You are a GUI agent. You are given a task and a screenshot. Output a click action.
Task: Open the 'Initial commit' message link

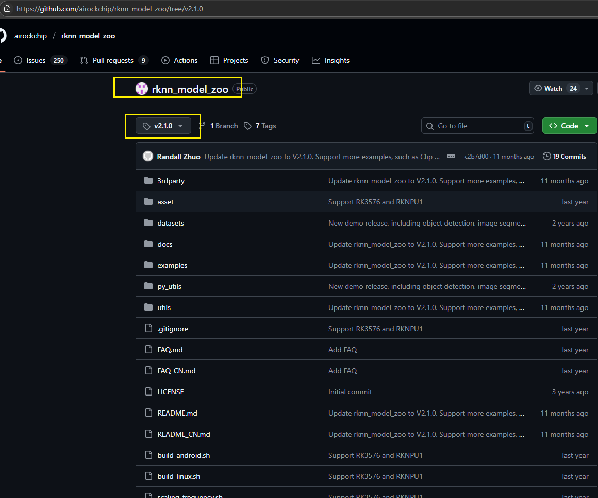pos(350,392)
